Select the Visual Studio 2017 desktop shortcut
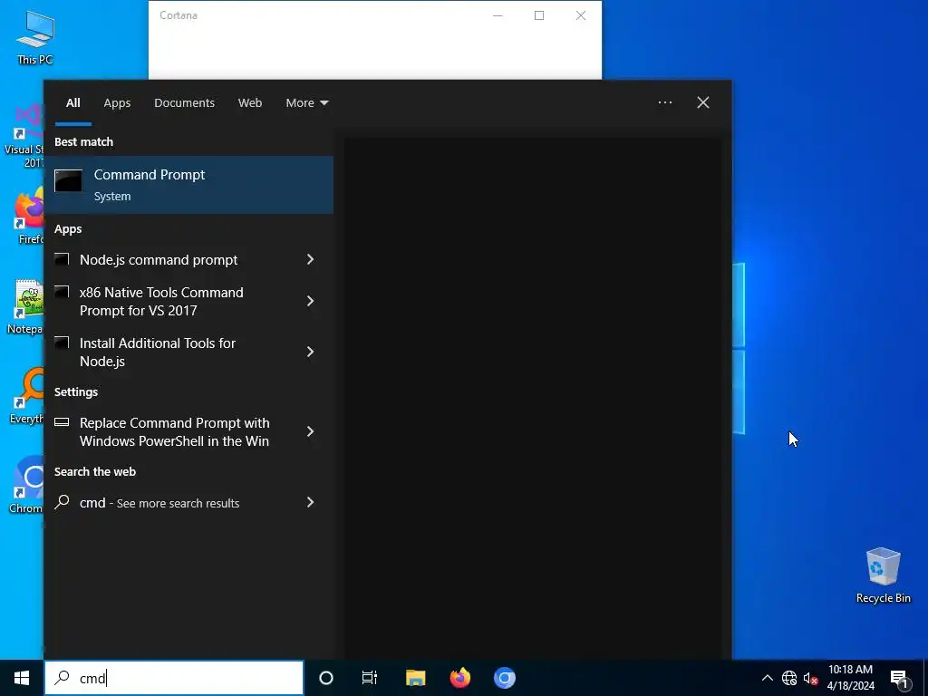 pyautogui.click(x=24, y=136)
